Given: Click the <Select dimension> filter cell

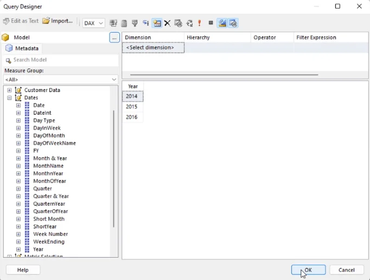Looking at the screenshot, I should 153,47.
